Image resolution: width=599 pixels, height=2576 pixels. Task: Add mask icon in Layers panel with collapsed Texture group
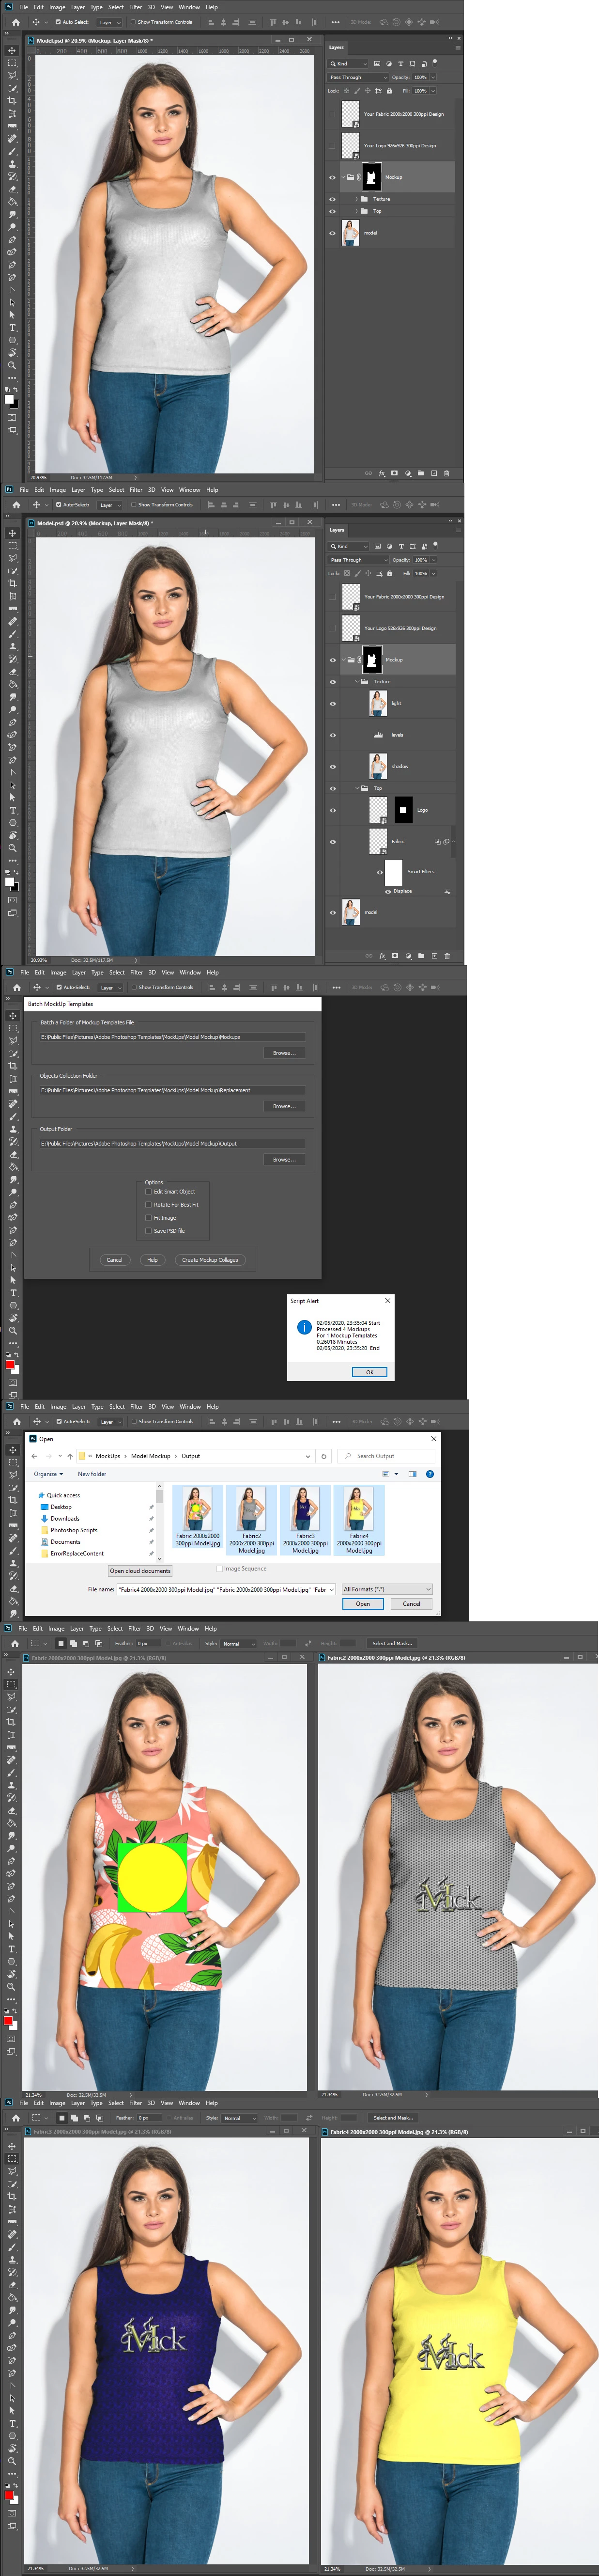pos(394,473)
